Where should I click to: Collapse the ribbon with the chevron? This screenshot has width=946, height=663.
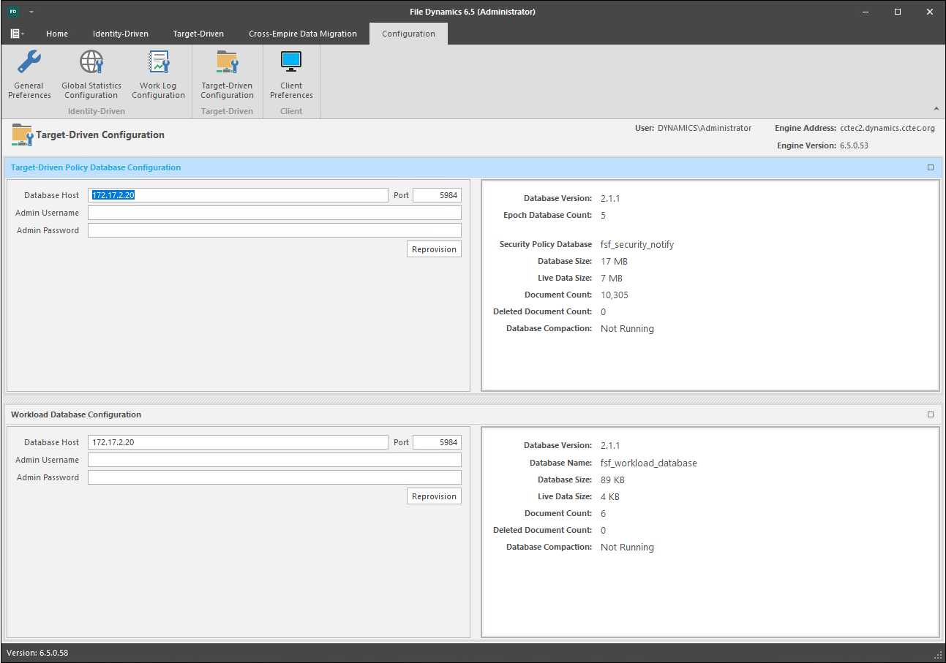click(936, 108)
